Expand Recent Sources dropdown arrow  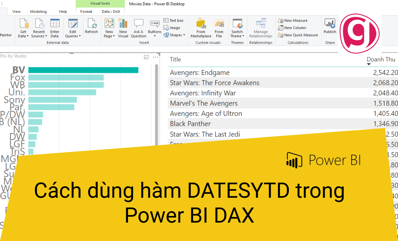(46, 36)
